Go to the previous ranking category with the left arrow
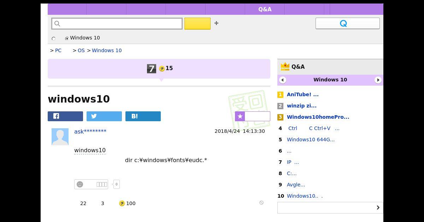Viewport: 424px width, 222px height. 282,80
